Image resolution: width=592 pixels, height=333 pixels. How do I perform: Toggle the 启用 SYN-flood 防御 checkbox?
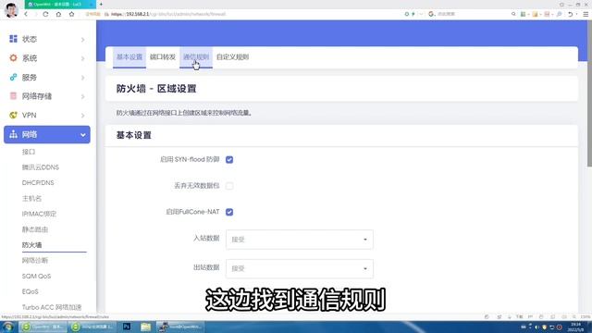click(229, 160)
